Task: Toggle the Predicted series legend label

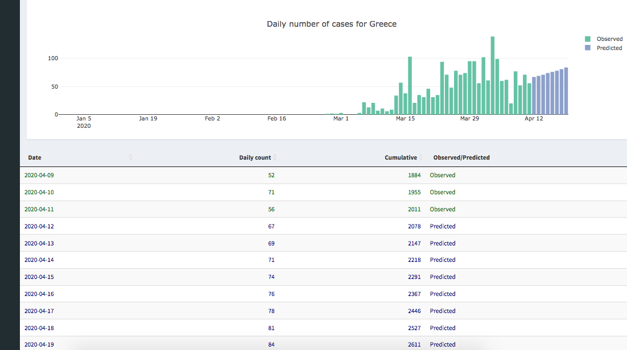Action: tap(609, 48)
